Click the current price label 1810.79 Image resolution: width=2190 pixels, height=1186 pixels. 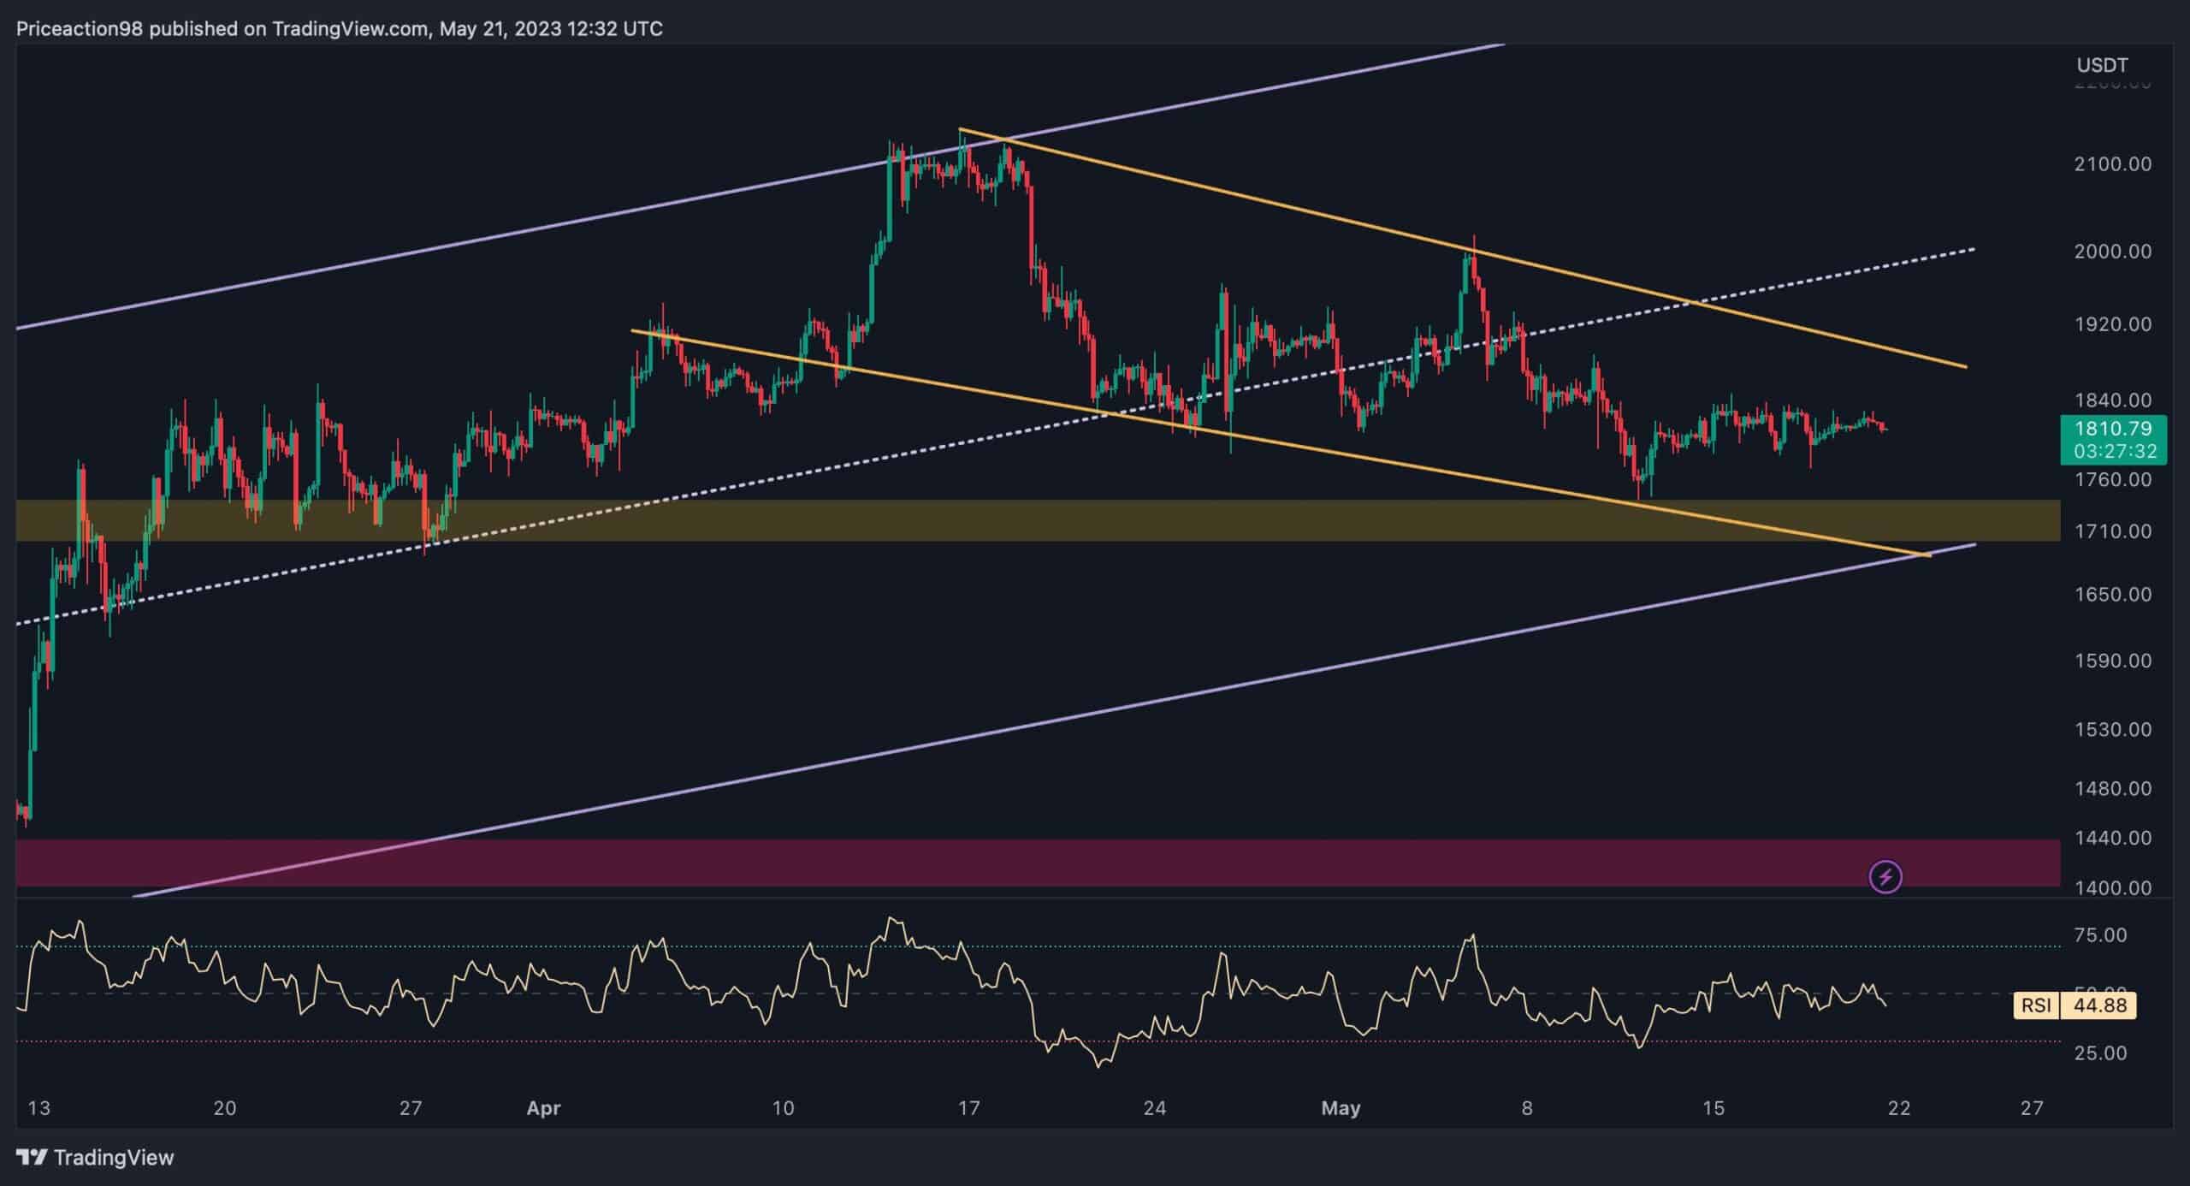pos(2112,428)
